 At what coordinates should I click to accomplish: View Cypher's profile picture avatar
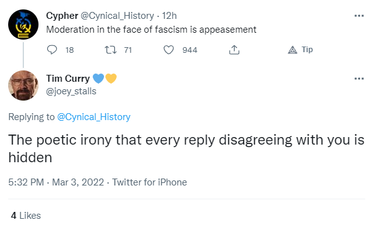pos(23,25)
